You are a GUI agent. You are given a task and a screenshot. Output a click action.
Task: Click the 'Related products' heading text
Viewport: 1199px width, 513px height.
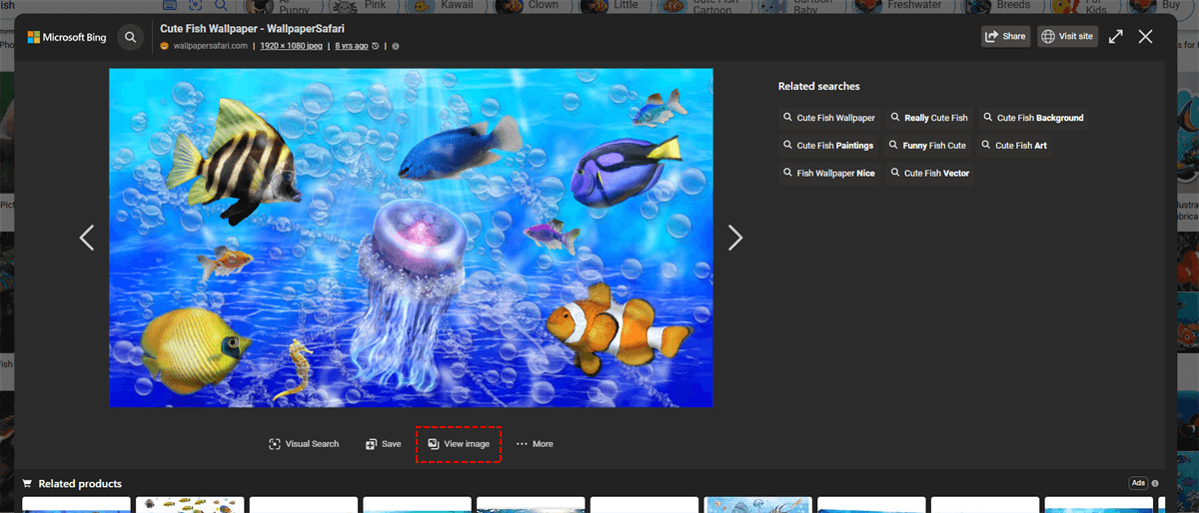80,484
